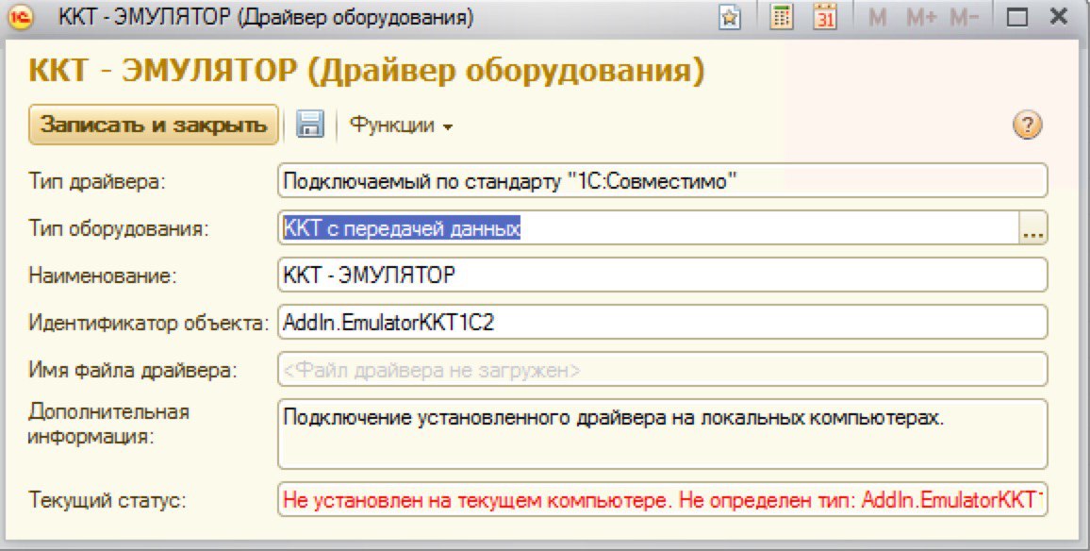Click the Имя файла драйвера field
The height and width of the screenshot is (551, 1090).
pyautogui.click(x=663, y=370)
